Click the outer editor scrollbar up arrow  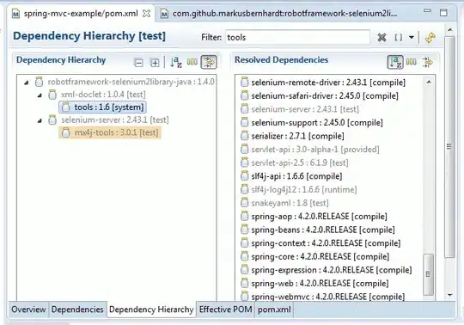[449, 29]
